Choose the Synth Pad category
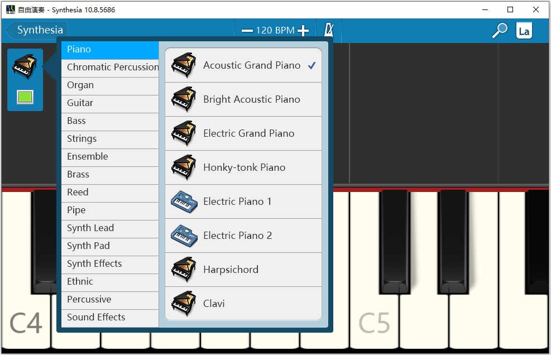 point(110,247)
